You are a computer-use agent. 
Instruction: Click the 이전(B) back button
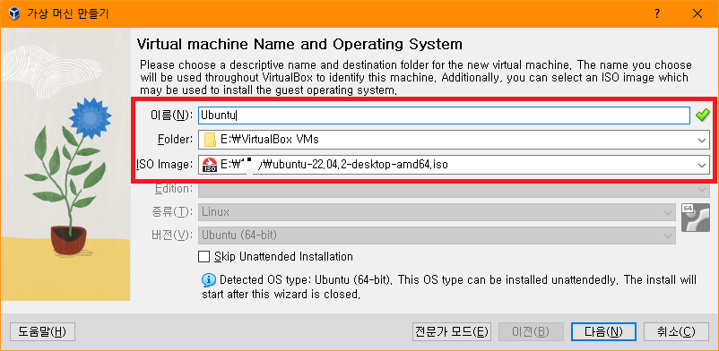click(531, 331)
